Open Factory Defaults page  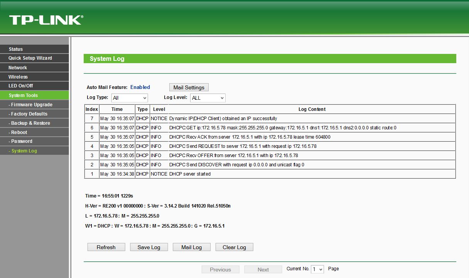34,114
